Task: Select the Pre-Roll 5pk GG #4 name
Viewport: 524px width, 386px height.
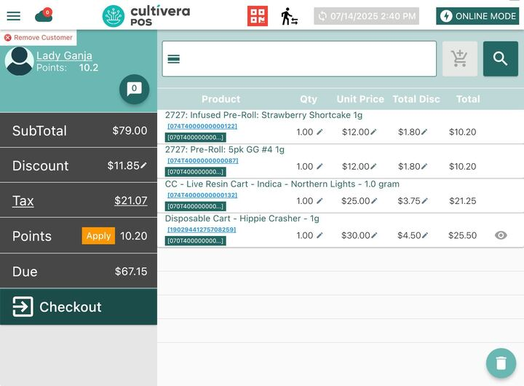Action: click(225, 149)
